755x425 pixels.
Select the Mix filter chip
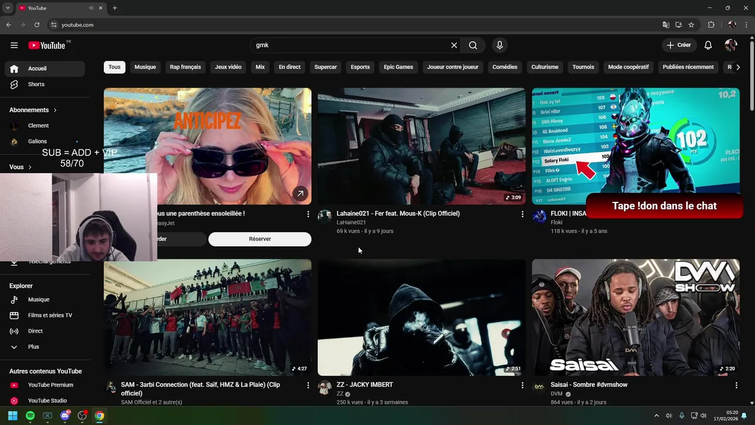click(260, 67)
